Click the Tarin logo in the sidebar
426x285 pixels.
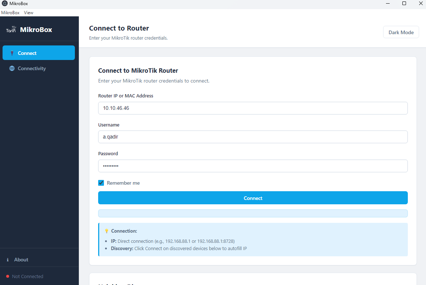(x=11, y=30)
